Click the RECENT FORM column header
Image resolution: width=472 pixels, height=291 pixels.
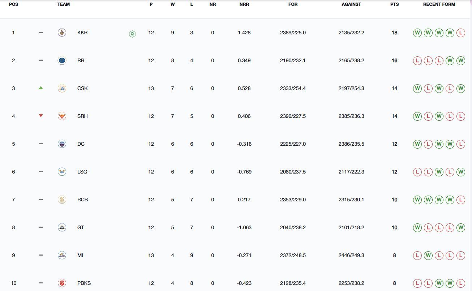pyautogui.click(x=439, y=4)
